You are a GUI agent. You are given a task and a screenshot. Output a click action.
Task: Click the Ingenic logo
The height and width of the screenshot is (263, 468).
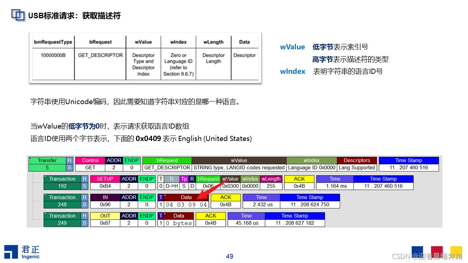tap(22, 252)
